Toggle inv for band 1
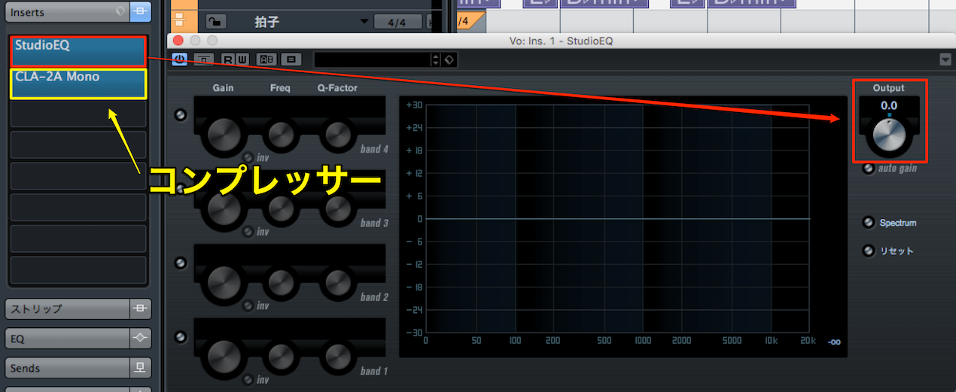 point(248,379)
